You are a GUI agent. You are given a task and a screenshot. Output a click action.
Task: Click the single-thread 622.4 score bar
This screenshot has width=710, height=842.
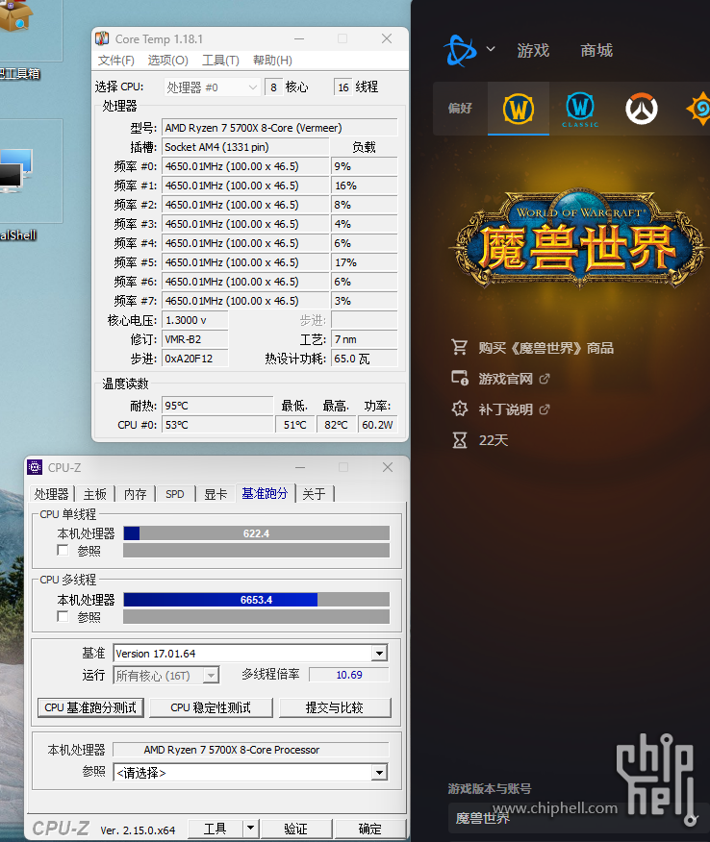tap(256, 533)
